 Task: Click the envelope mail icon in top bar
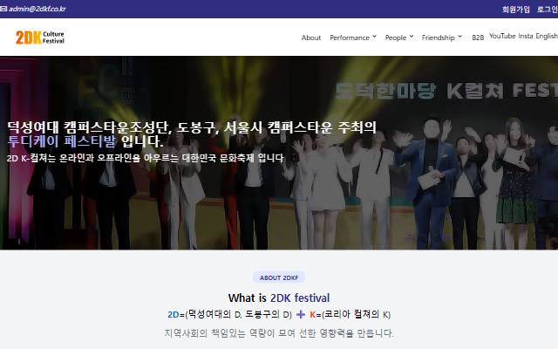3,9
